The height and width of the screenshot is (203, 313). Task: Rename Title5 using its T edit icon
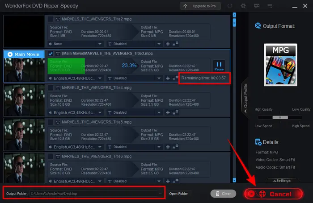pos(58,122)
